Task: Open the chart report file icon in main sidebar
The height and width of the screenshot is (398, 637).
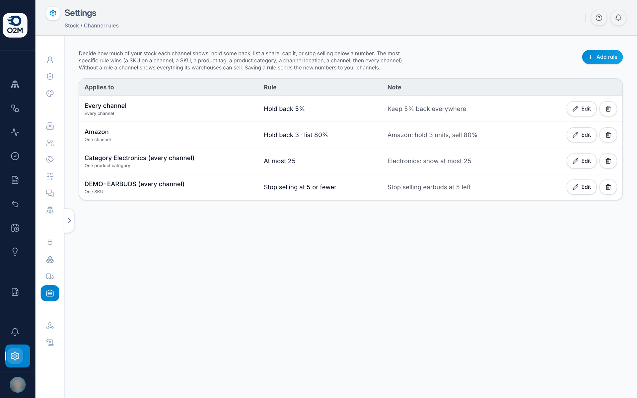Action: pos(15,292)
